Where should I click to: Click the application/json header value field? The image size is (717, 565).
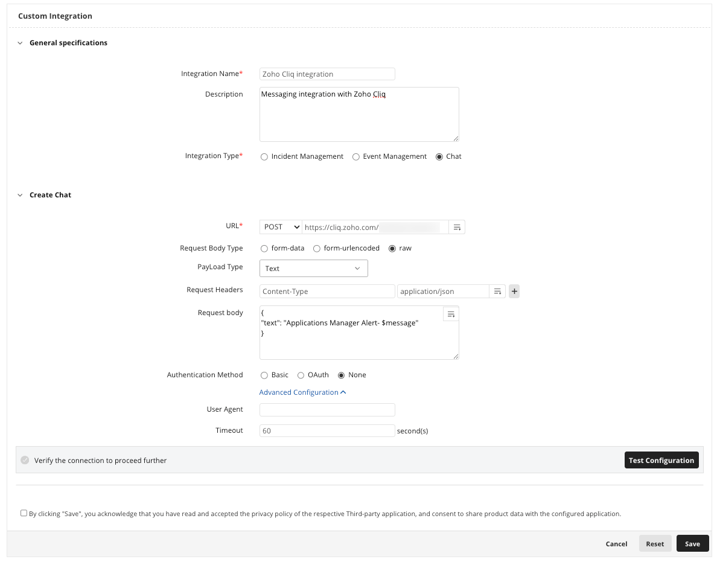pyautogui.click(x=443, y=292)
